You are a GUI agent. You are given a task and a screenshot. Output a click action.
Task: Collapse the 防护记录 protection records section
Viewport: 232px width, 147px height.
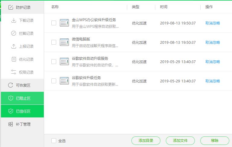pyautogui.click(x=22, y=7)
